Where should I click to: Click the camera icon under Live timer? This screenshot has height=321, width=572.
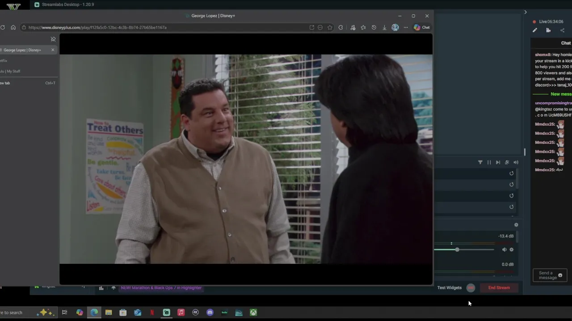pyautogui.click(x=548, y=30)
